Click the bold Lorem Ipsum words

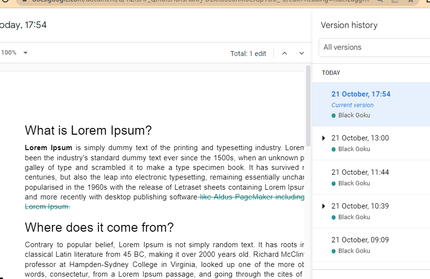pyautogui.click(x=48, y=148)
